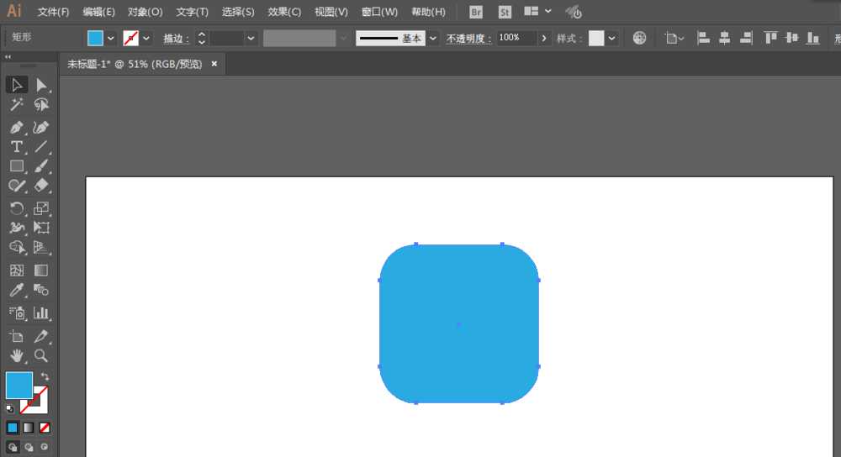The image size is (841, 457).
Task: Pick the Magic Wand tool
Action: (16, 105)
